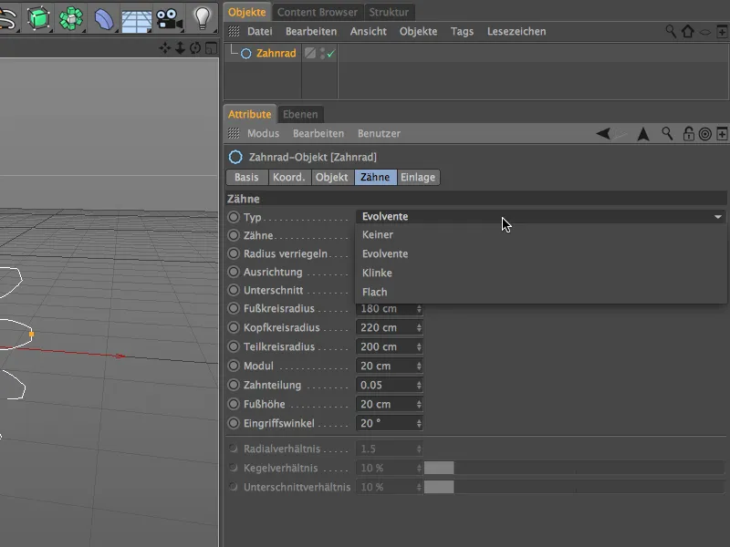Open the Benutzer menu
Viewport: 730px width, 547px height.
pos(379,134)
